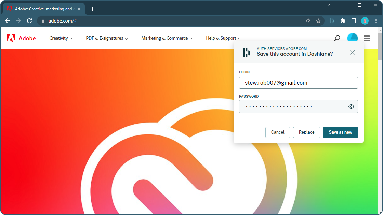Select the Adobe: Creative, marketing tab

[44, 9]
